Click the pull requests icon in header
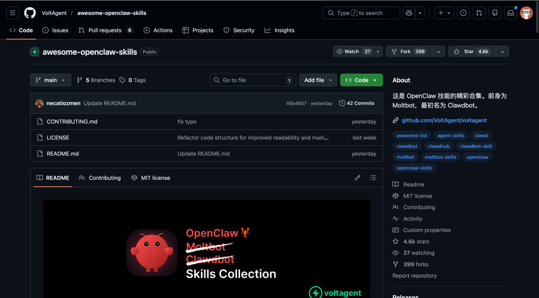This screenshot has height=298, width=539. pyautogui.click(x=479, y=12)
